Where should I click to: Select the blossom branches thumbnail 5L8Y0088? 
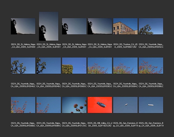pyautogui.click(x=23, y=105)
